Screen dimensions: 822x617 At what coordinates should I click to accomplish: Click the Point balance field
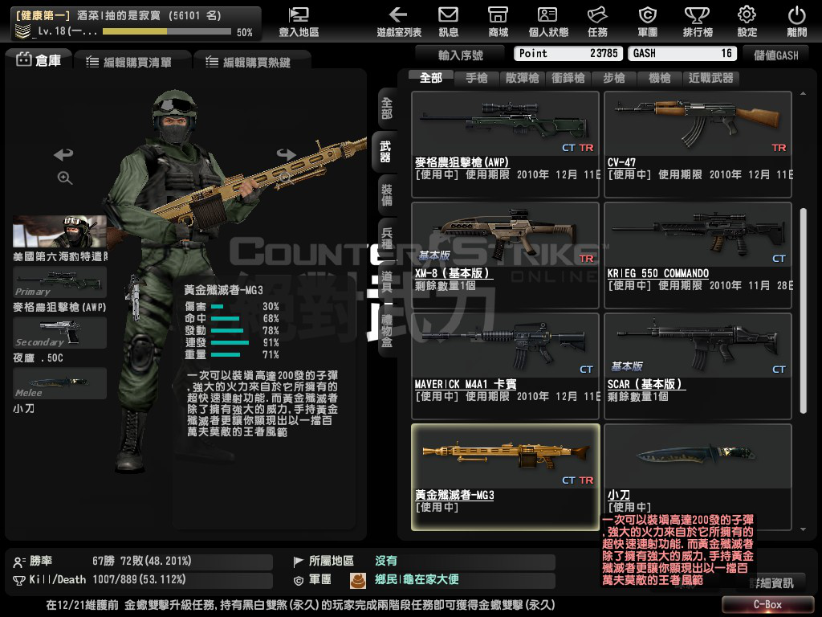568,54
